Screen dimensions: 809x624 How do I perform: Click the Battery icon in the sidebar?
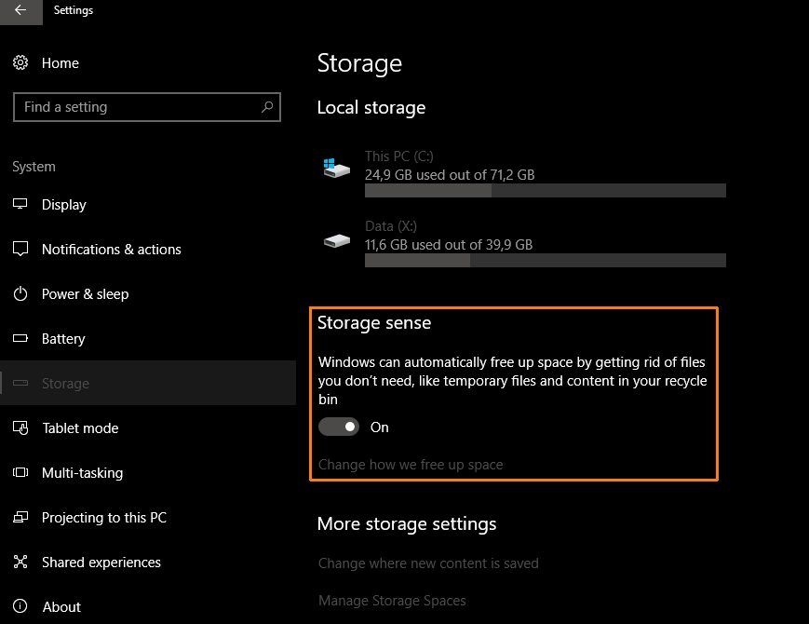point(20,339)
